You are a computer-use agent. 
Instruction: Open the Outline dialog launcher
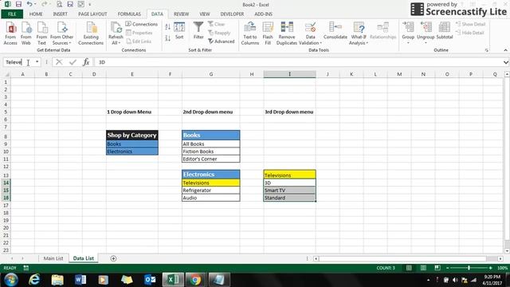[487, 50]
